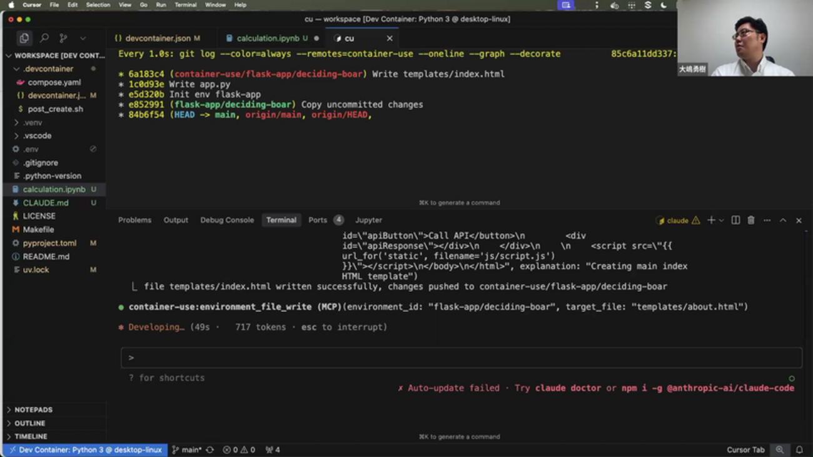This screenshot has height=457, width=813.
Task: Kill terminal with trash icon
Action: [x=751, y=220]
